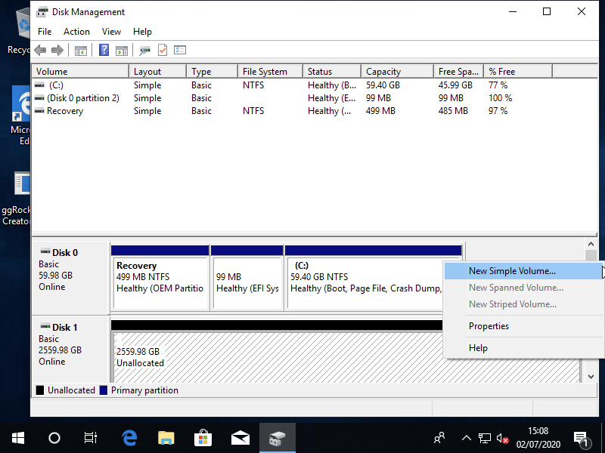This screenshot has width=605, height=453.
Task: Sort by the Layout column header
Action: (x=158, y=72)
